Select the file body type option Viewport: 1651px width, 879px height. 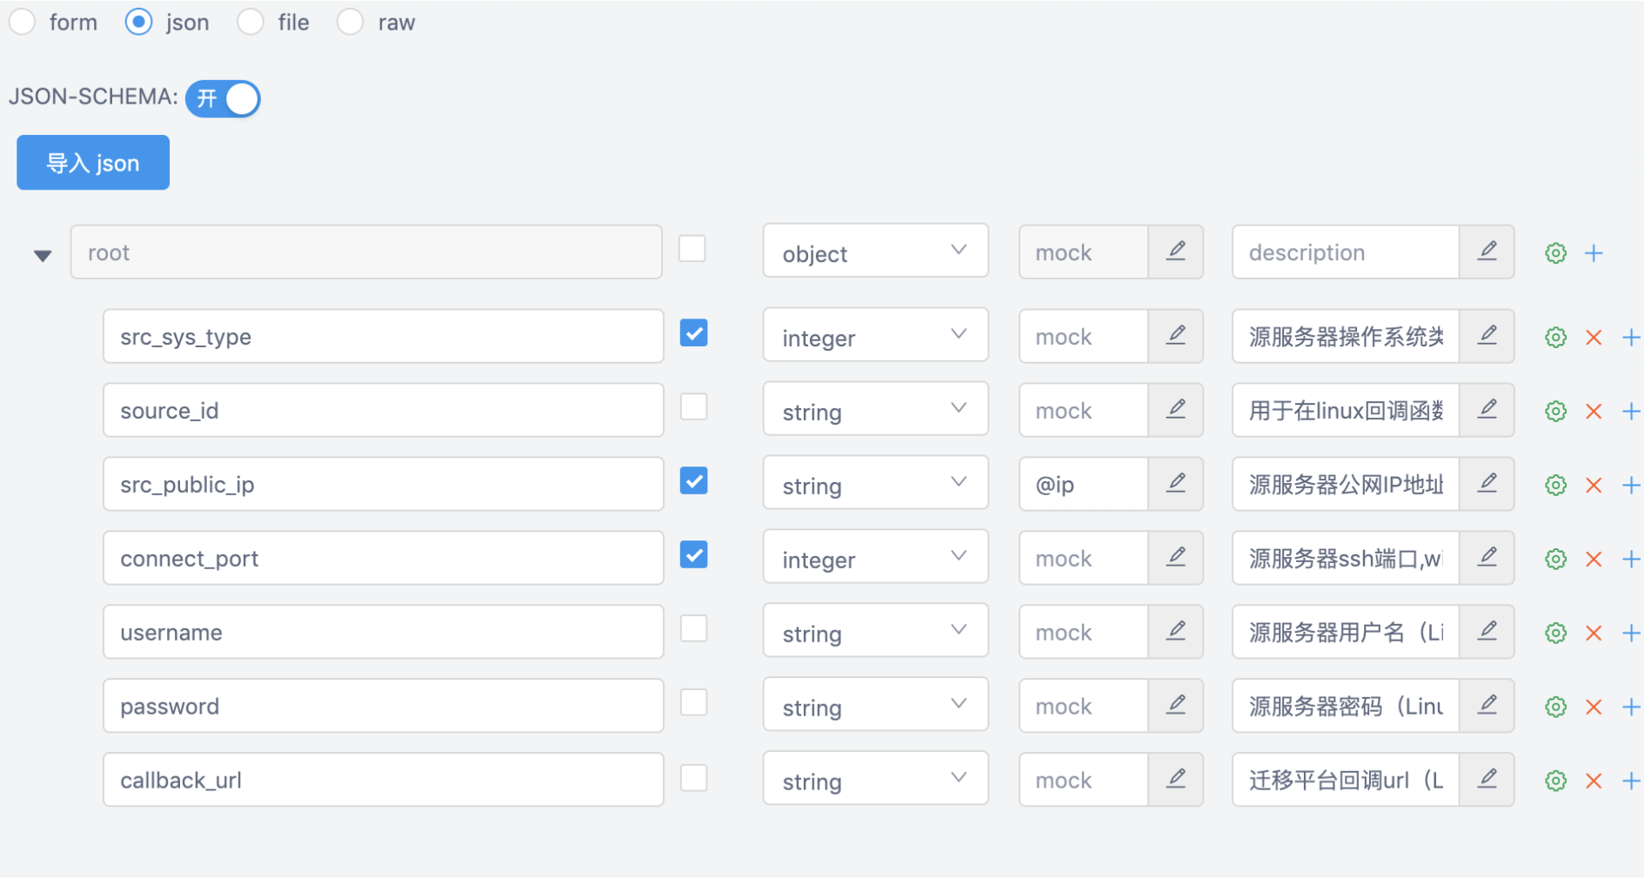(x=251, y=22)
